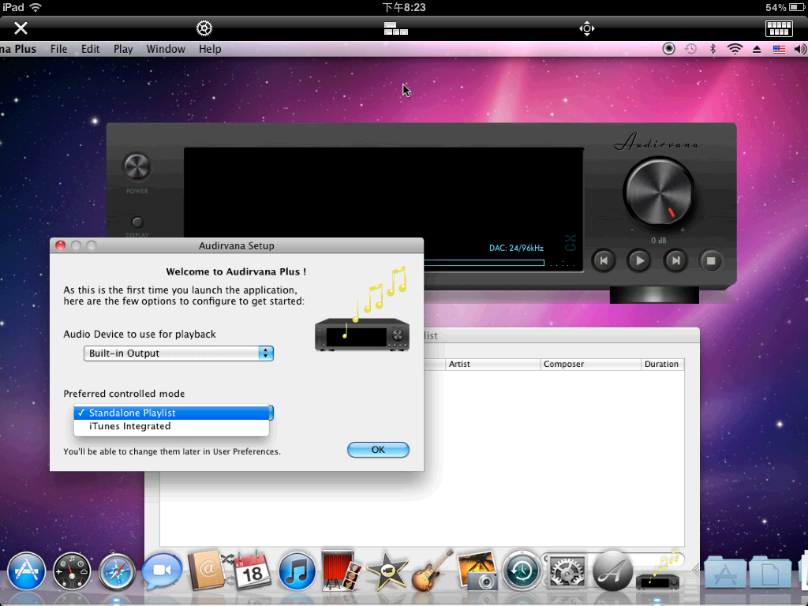Screen dimensions: 808x606
Task: Toggle the shuffle icon in the player display
Action: (570, 238)
